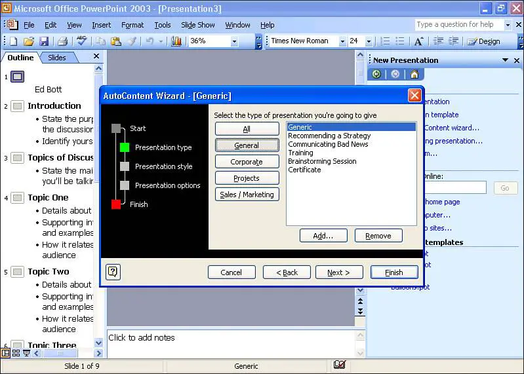524x374 pixels.
Task: Open the Insert menu
Action: click(x=101, y=25)
